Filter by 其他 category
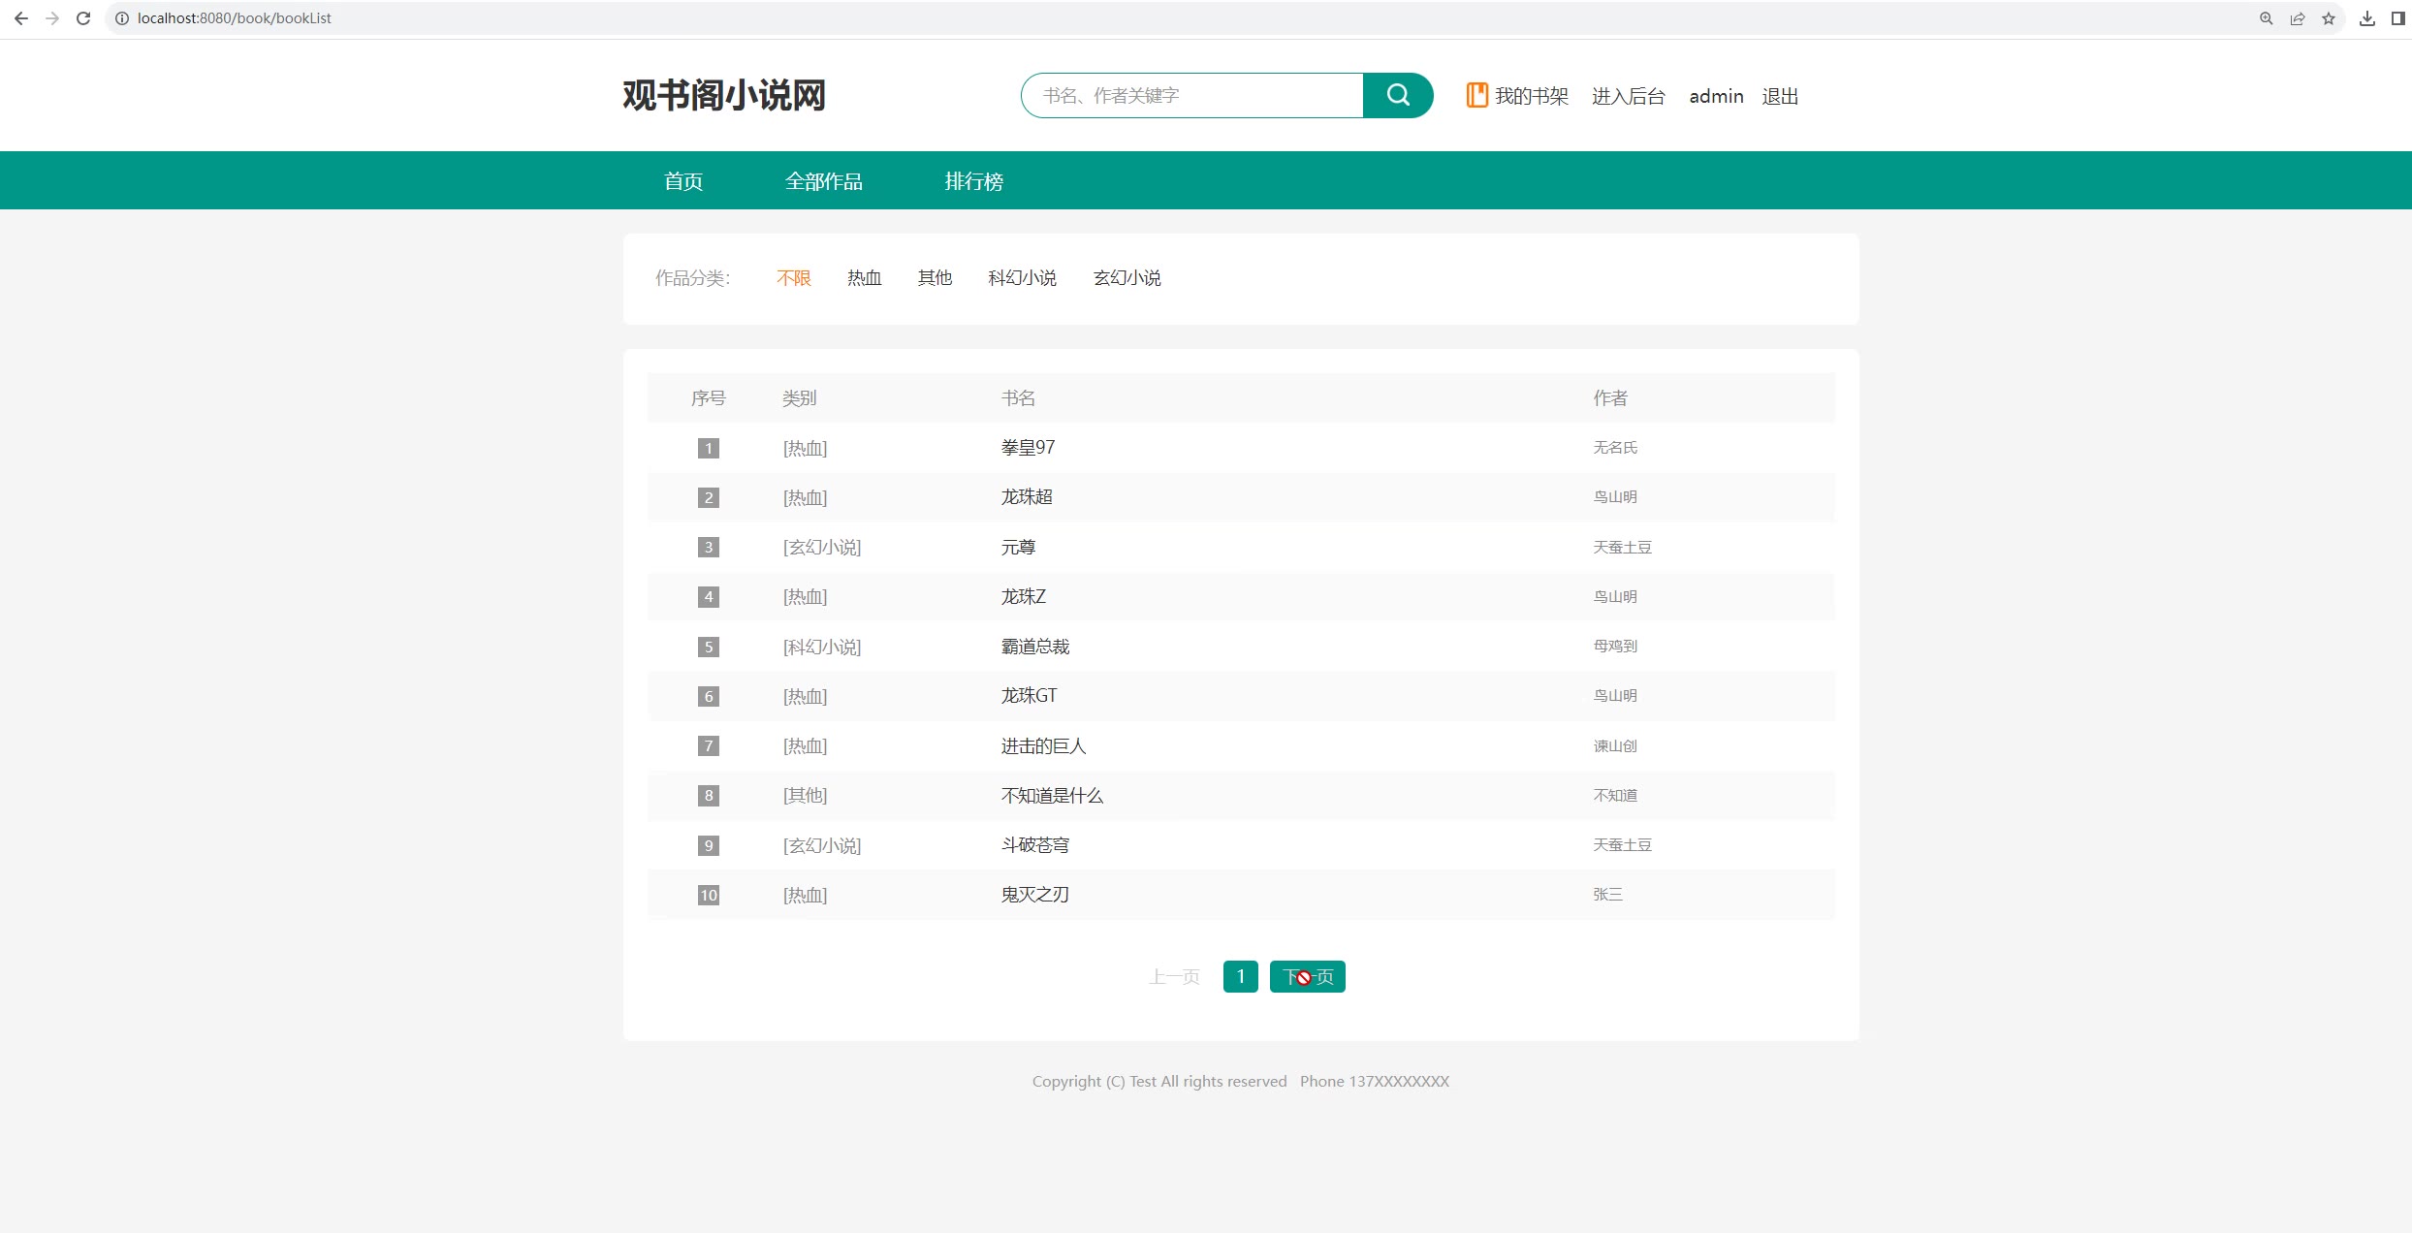2412x1233 pixels. (935, 278)
